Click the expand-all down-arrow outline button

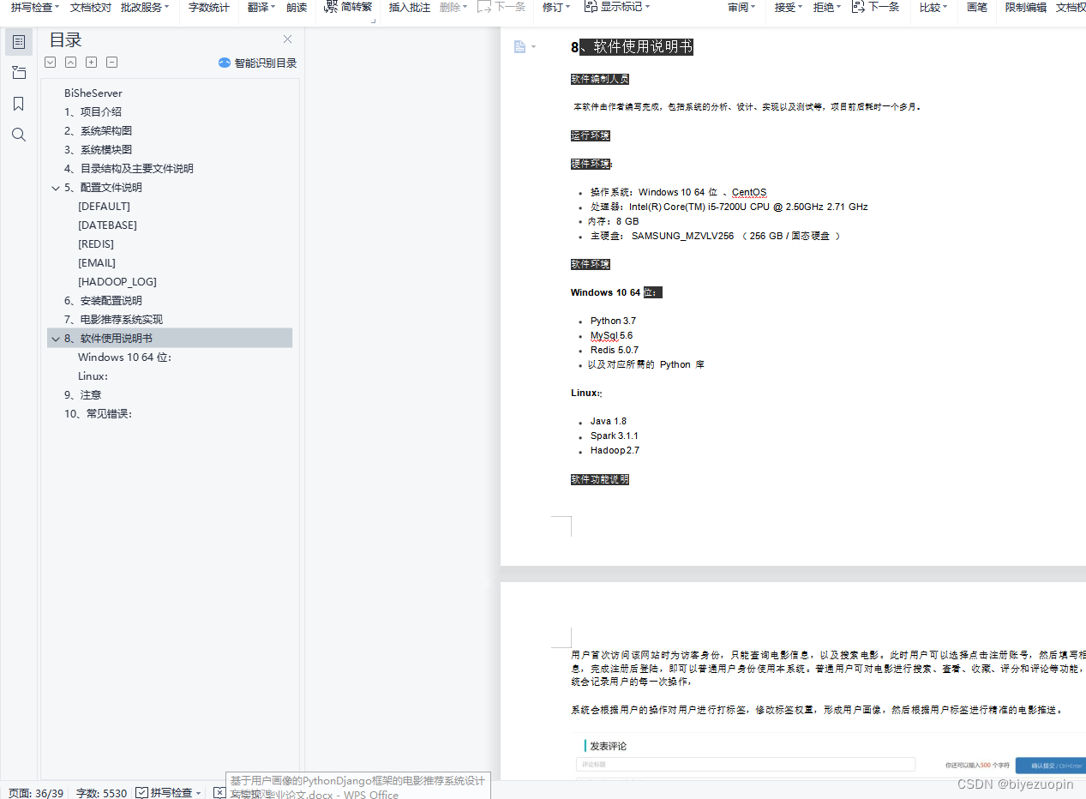click(50, 63)
